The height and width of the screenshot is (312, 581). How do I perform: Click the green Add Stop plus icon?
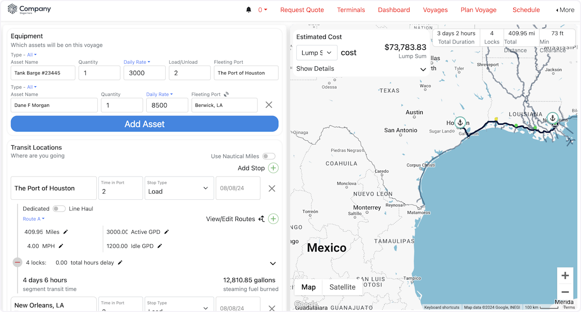273,168
